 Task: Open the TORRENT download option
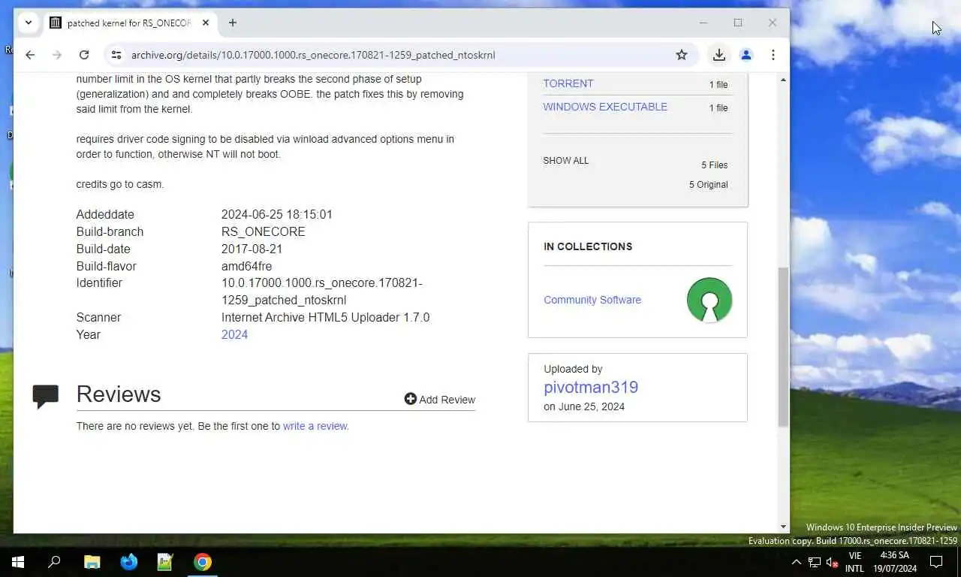(x=568, y=83)
